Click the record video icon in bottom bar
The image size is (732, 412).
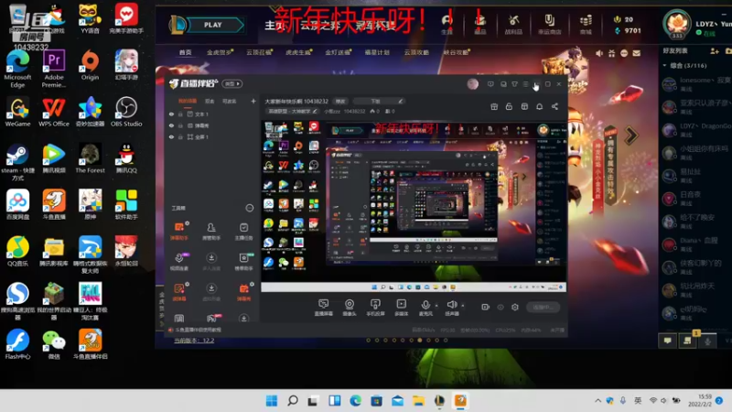click(x=486, y=307)
